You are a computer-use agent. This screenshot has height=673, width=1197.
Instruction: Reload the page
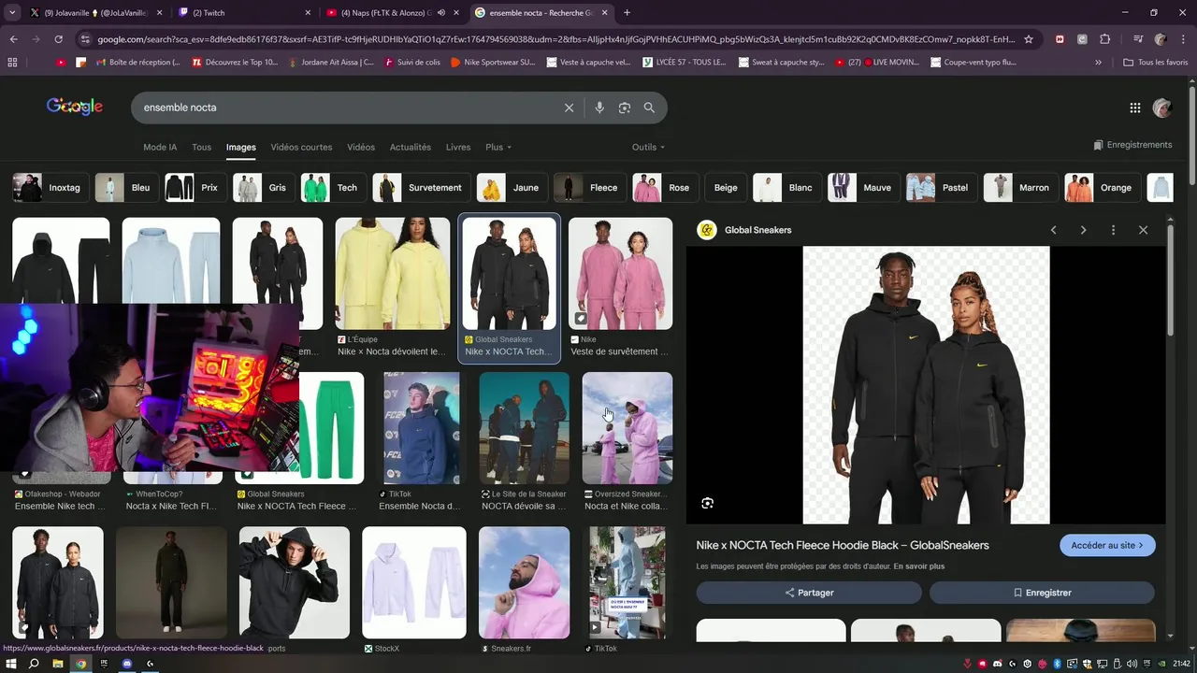coord(58,39)
